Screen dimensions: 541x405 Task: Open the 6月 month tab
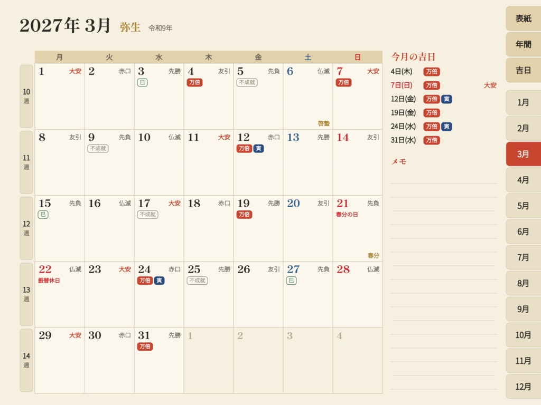pos(523,232)
